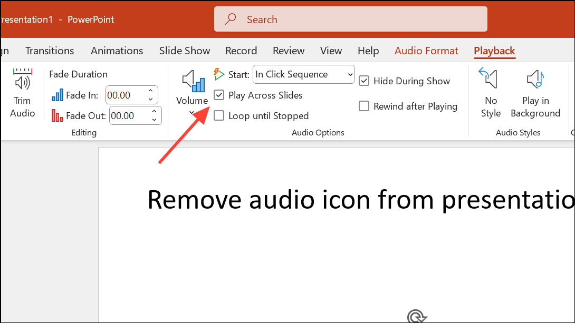Open the Volume speaker icon
Screen dimensions: 575x323
tap(193, 81)
